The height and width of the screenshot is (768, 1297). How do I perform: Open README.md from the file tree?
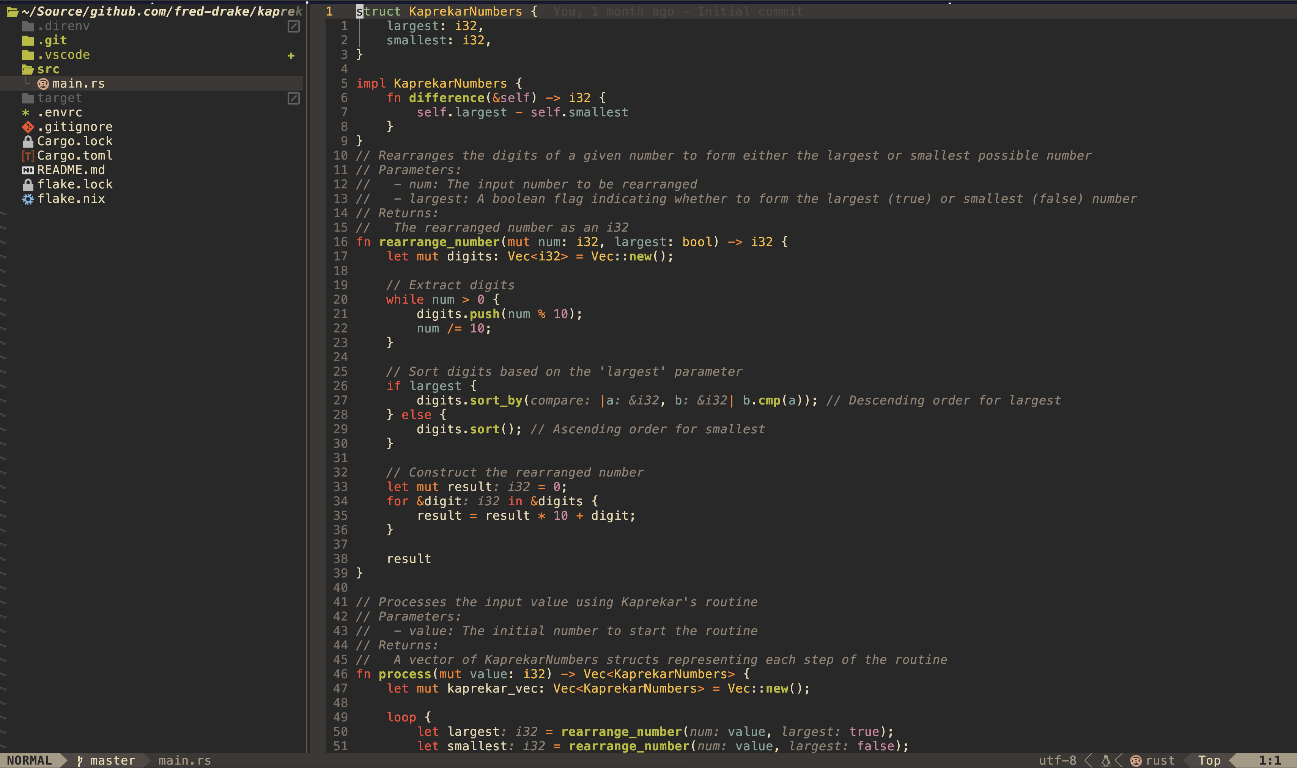(x=71, y=170)
